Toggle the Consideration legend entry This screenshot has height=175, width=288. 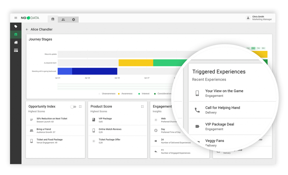163,94
